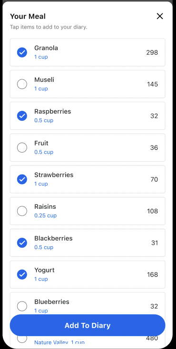Uncheck the Granola item

click(22, 52)
